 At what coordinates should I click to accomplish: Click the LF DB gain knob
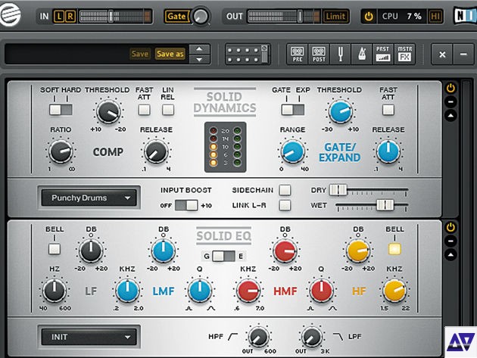(x=91, y=251)
